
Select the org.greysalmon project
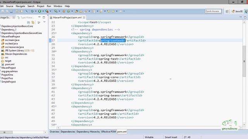[x=9, y=71]
